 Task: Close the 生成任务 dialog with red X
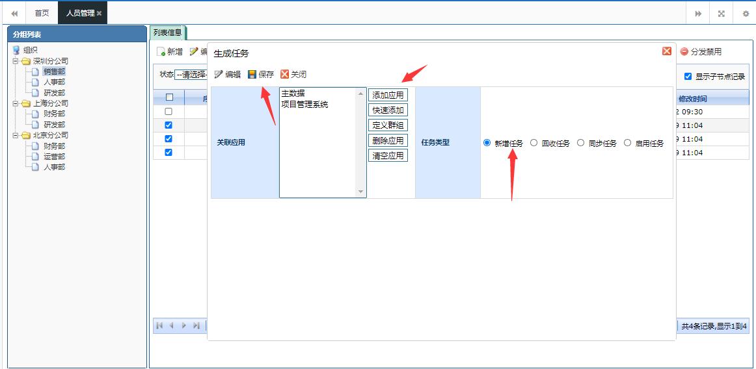(667, 51)
